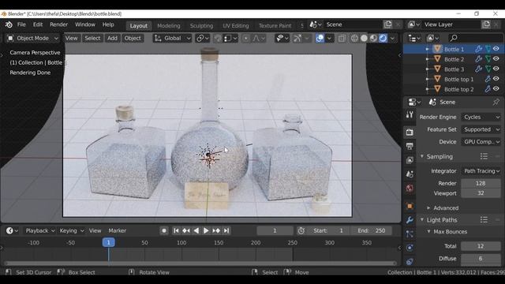Collapse the Light Paths panel
Screen dimensions: 505x284
tap(422, 219)
